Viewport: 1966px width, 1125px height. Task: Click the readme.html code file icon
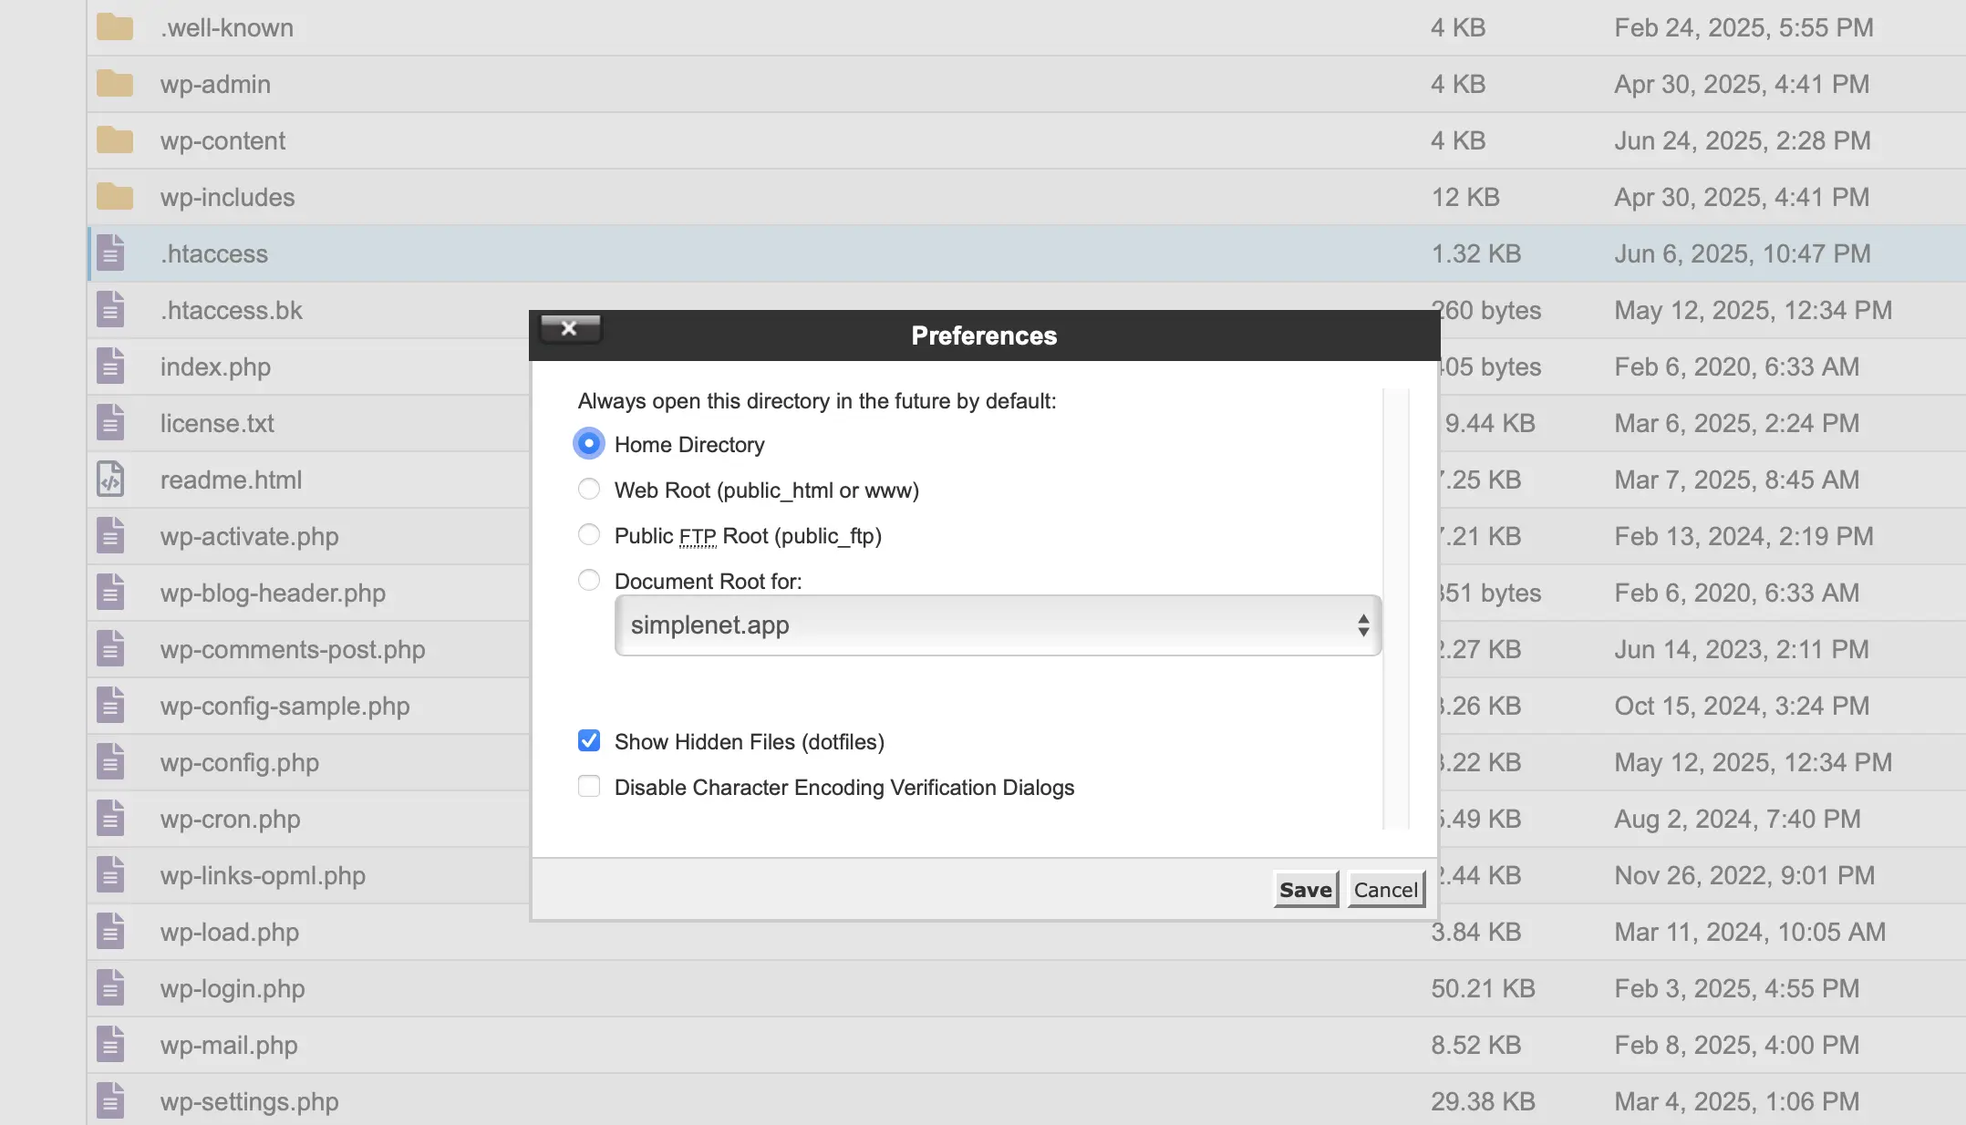click(110, 480)
